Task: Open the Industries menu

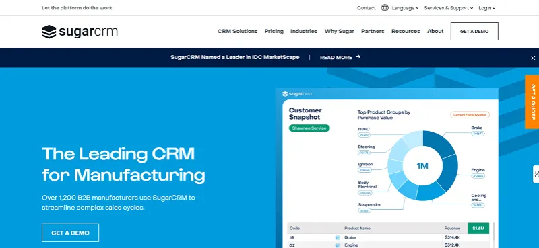Action: pyautogui.click(x=304, y=31)
